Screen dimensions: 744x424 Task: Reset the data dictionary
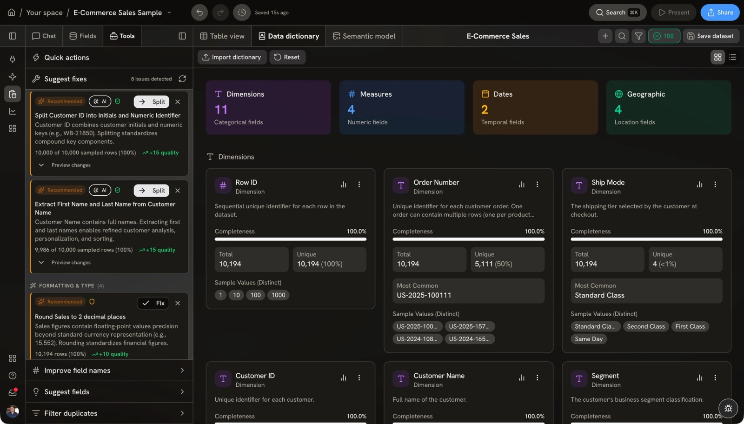287,57
